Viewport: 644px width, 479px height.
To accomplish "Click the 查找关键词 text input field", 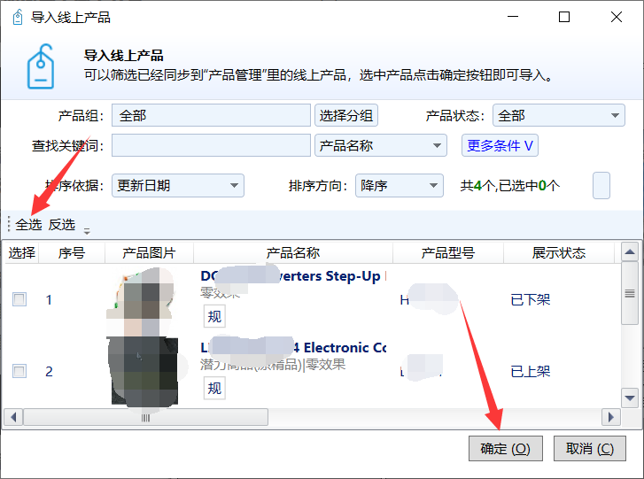I will (x=209, y=146).
